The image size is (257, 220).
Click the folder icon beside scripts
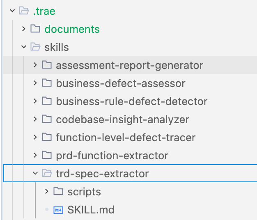coord(58,191)
